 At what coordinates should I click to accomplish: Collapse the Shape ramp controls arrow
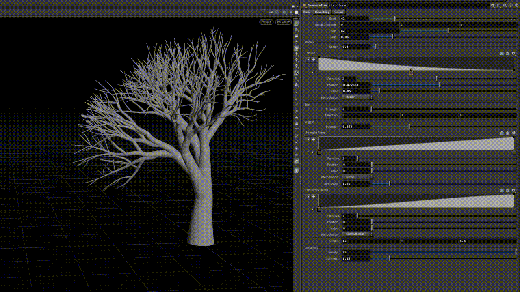[308, 73]
